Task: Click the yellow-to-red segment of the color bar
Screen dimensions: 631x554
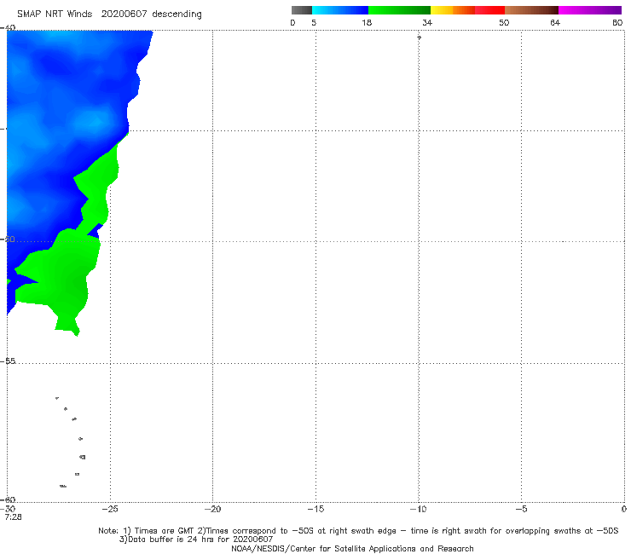Action: coord(467,10)
